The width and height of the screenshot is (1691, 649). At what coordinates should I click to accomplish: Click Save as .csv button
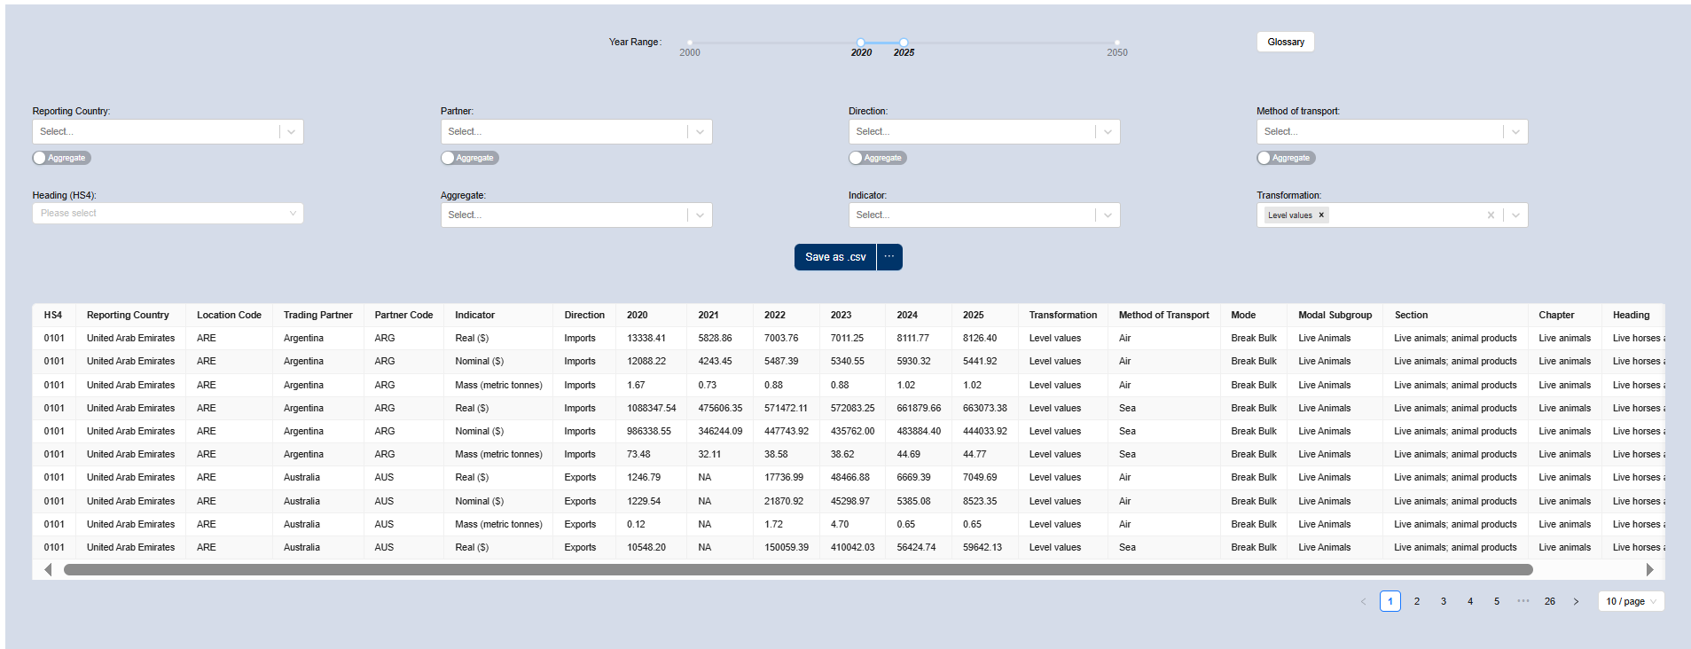(834, 257)
